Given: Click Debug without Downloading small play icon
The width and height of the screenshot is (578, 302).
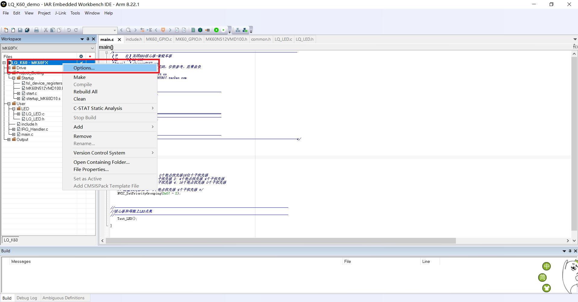Looking at the screenshot, I should pyautogui.click(x=223, y=30).
